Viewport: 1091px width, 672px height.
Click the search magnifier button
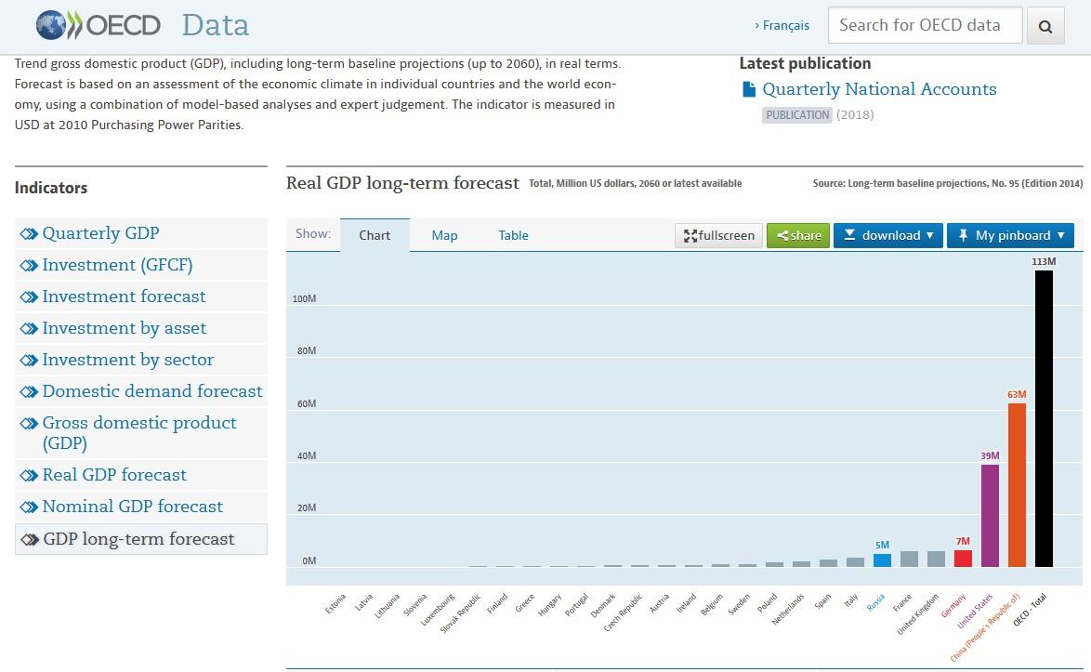tap(1045, 26)
